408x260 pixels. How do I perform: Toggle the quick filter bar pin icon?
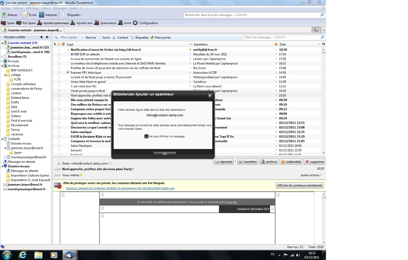(56, 37)
